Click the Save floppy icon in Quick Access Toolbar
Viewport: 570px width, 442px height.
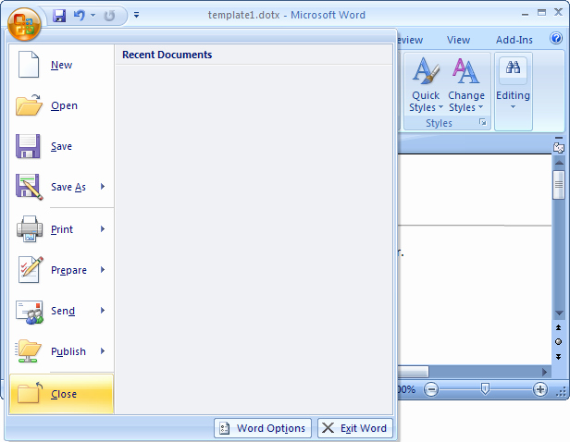[59, 16]
